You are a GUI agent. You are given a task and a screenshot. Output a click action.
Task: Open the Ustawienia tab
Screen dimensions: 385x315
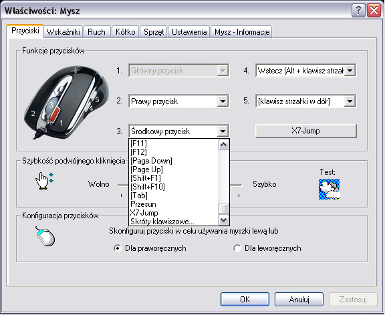point(189,32)
